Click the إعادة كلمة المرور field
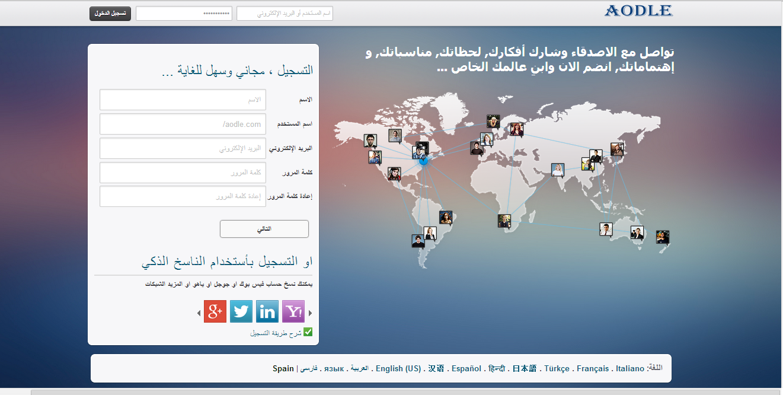This screenshot has width=783, height=395. pos(183,196)
